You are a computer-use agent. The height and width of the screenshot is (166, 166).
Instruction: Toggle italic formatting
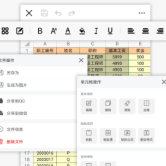pyautogui.click(x=96, y=31)
